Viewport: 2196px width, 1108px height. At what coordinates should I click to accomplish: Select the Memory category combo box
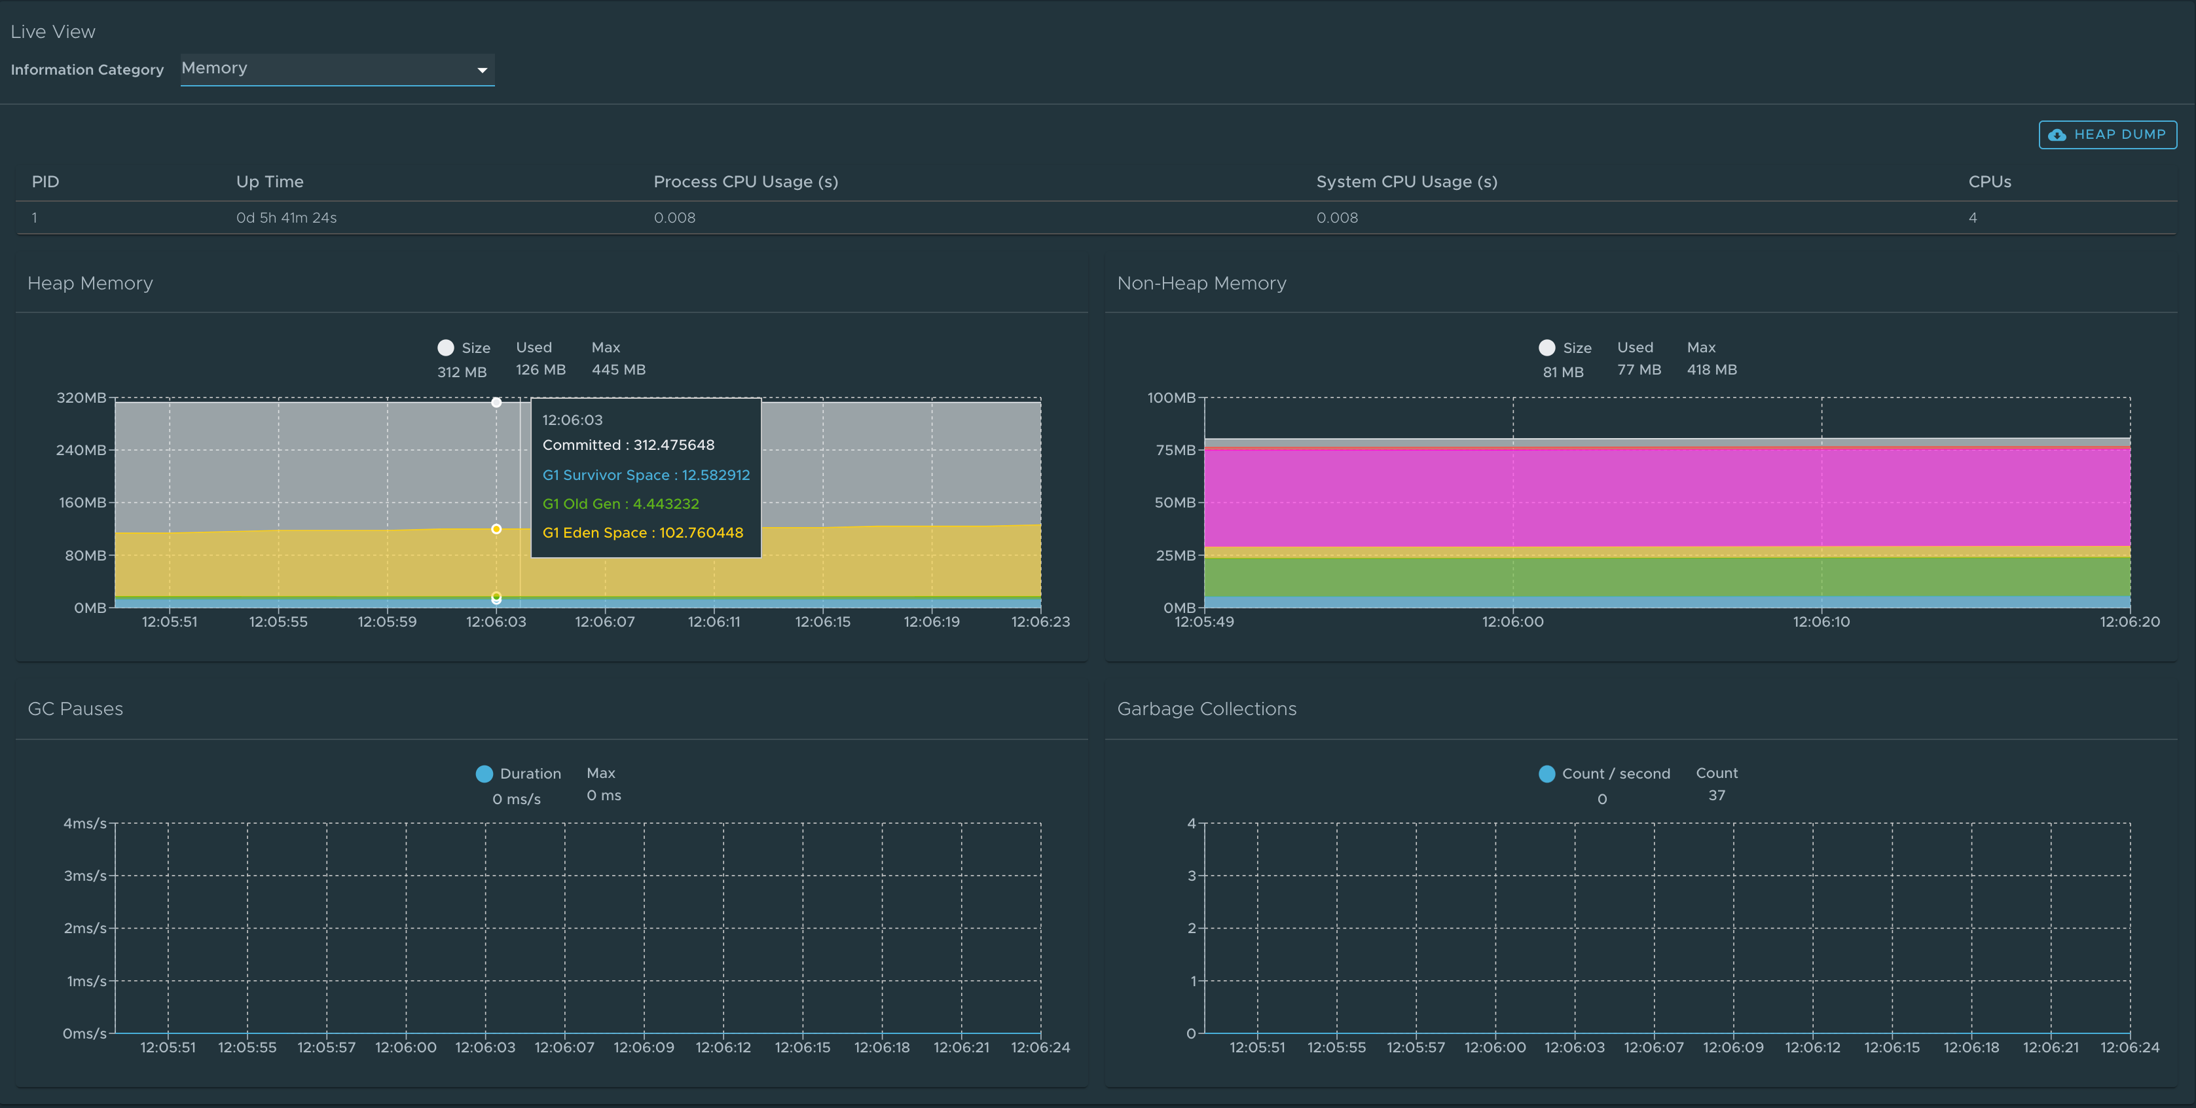point(338,69)
